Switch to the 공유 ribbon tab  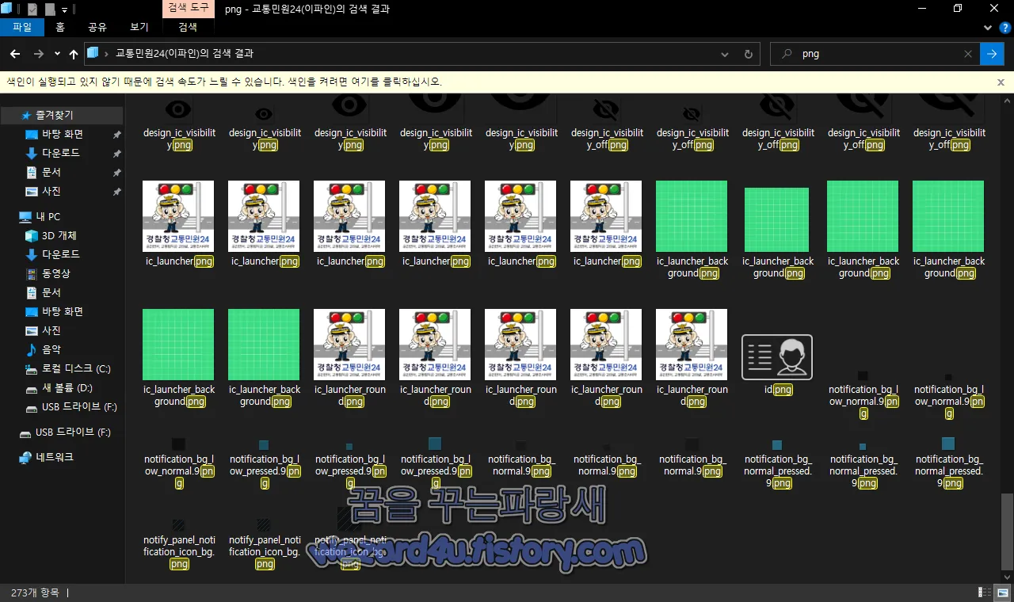pyautogui.click(x=97, y=27)
